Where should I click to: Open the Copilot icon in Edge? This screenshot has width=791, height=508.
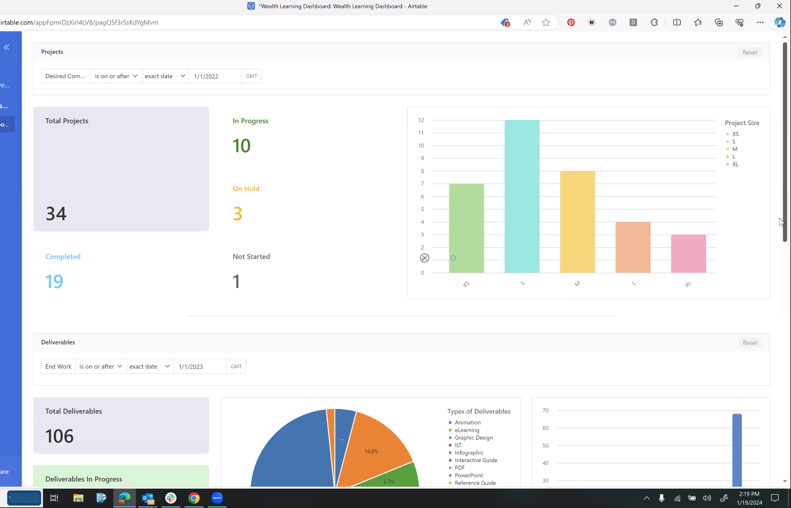[780, 23]
